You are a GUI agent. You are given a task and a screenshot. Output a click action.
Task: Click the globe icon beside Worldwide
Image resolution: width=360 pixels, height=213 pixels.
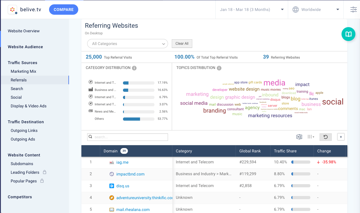tap(296, 10)
